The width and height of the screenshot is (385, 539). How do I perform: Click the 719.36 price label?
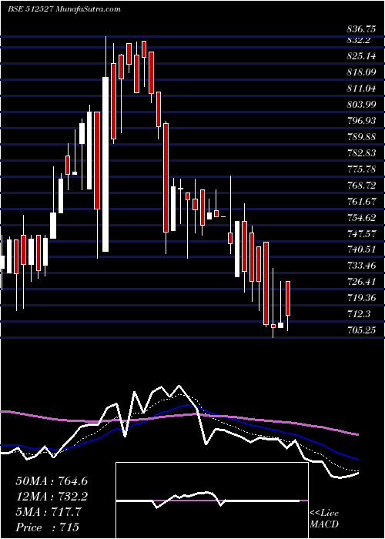pos(363,298)
